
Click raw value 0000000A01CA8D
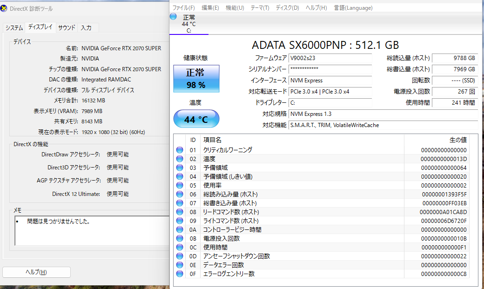pos(443,212)
